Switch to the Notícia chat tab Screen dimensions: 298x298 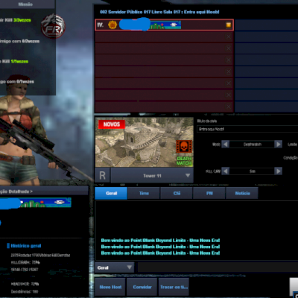(242, 193)
